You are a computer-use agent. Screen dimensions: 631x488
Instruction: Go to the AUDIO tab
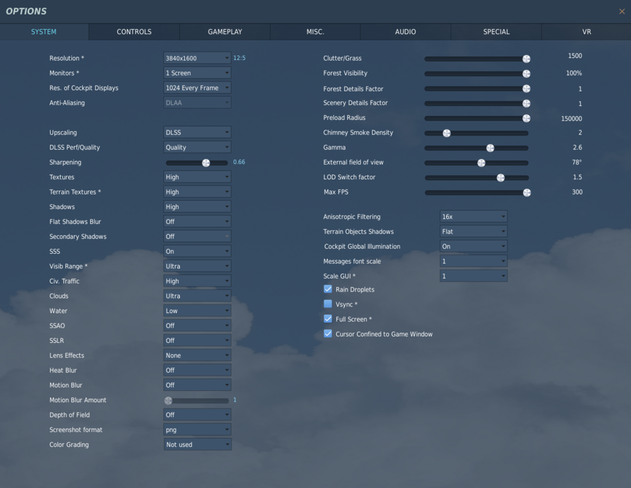pos(405,32)
